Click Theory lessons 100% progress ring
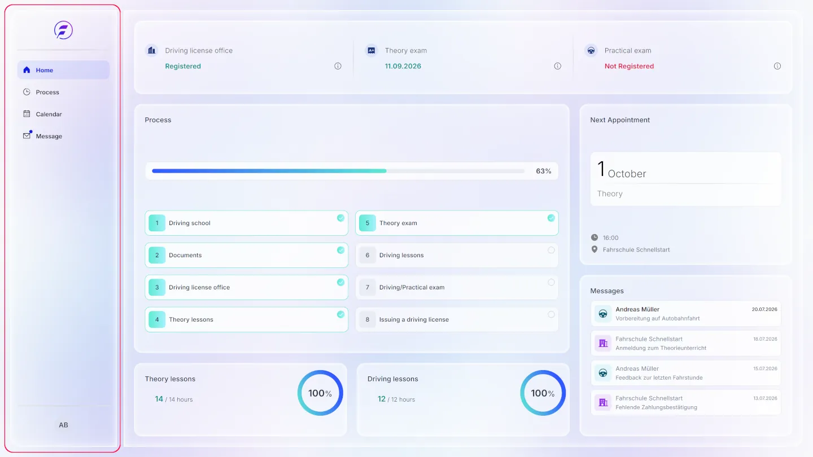 pyautogui.click(x=320, y=393)
